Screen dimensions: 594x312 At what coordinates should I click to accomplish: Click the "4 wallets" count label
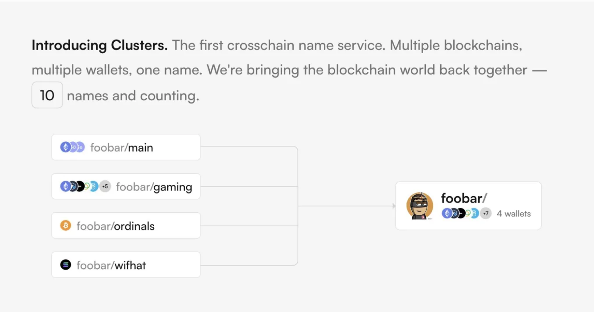coord(513,214)
